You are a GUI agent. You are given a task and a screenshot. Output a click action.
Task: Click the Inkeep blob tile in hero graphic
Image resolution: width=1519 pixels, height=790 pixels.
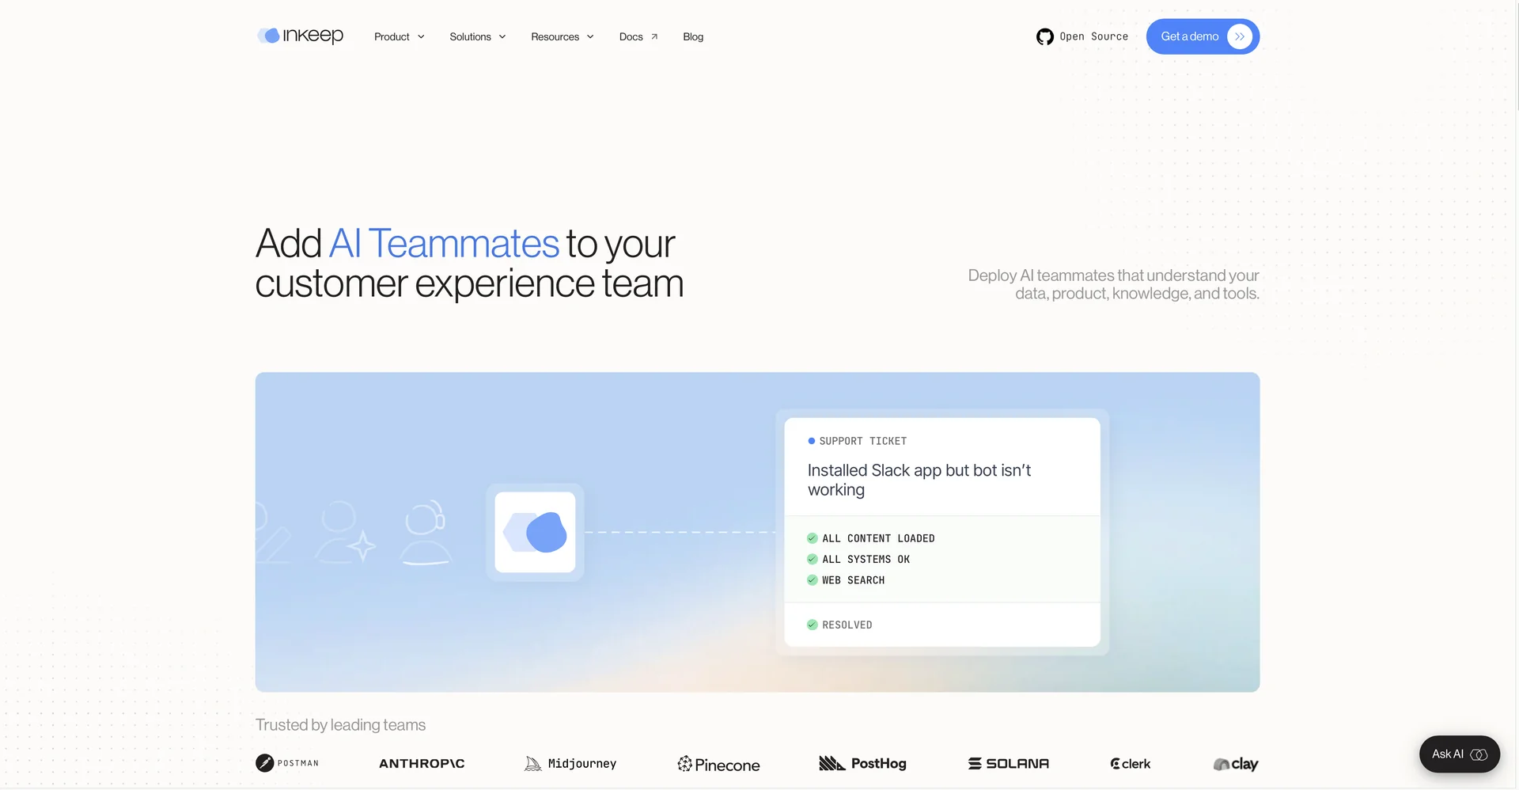coord(535,532)
